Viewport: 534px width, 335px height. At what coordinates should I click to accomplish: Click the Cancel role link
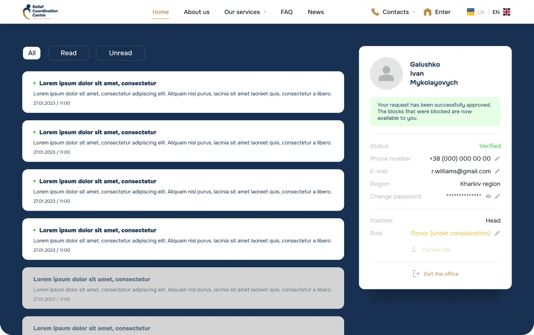point(436,250)
